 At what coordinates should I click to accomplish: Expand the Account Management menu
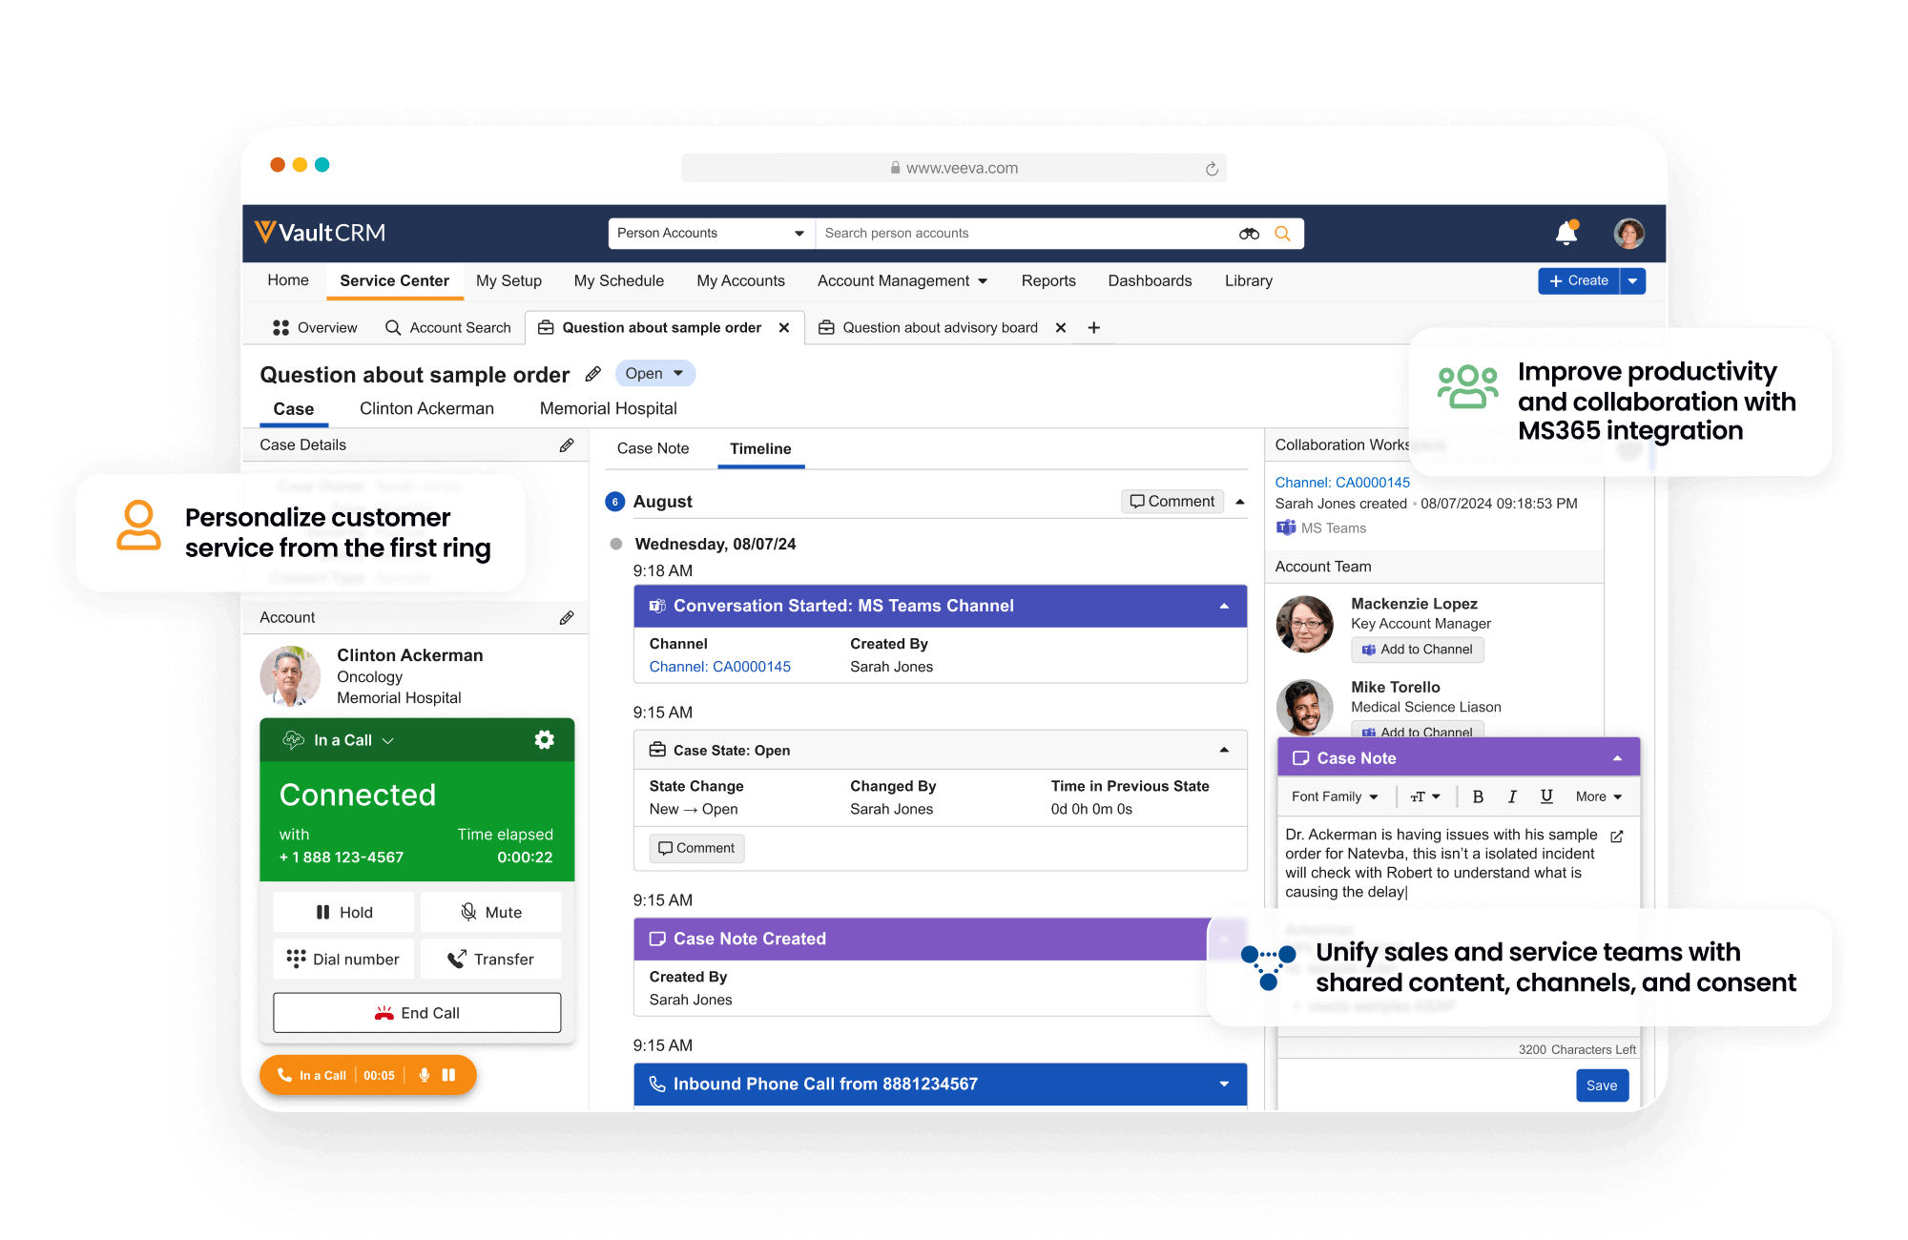coord(902,281)
